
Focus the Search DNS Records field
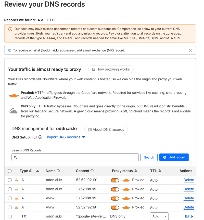click(x=75, y=157)
